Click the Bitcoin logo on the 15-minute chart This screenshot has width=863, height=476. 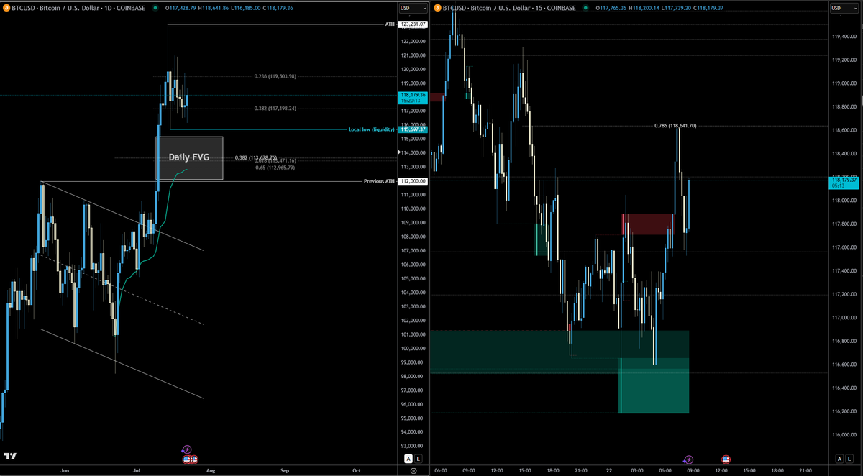point(438,8)
